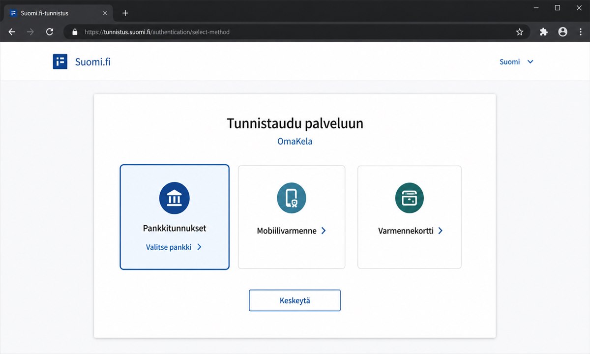This screenshot has width=590, height=354.
Task: Open the browser extensions puzzle icon
Action: click(543, 32)
